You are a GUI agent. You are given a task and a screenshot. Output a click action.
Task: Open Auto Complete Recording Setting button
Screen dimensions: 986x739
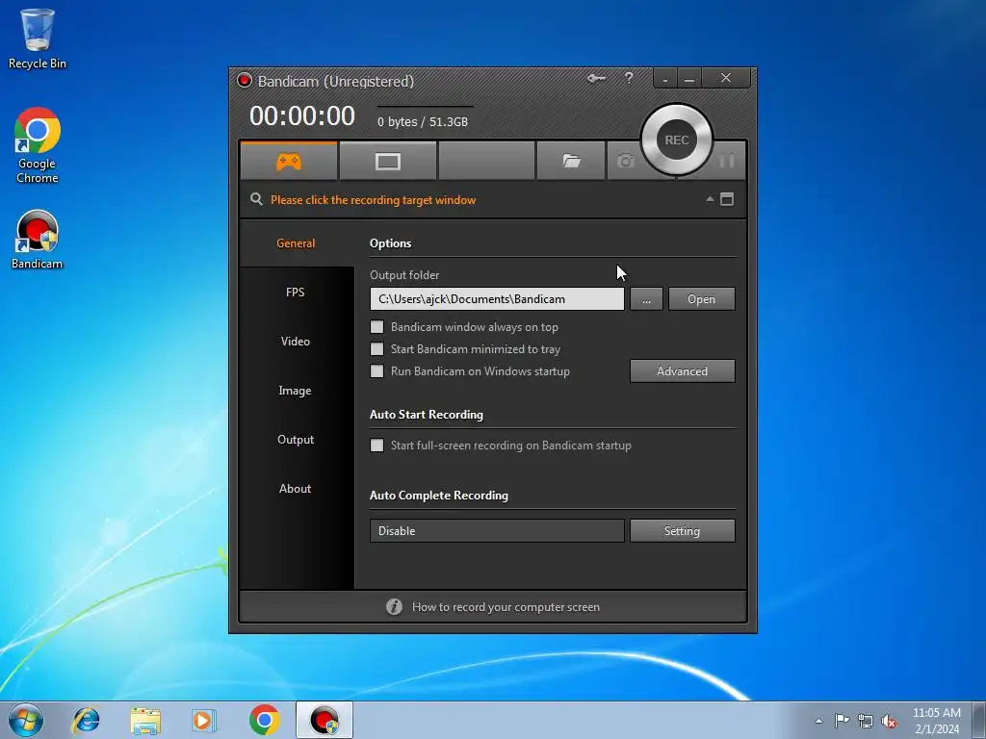point(683,530)
